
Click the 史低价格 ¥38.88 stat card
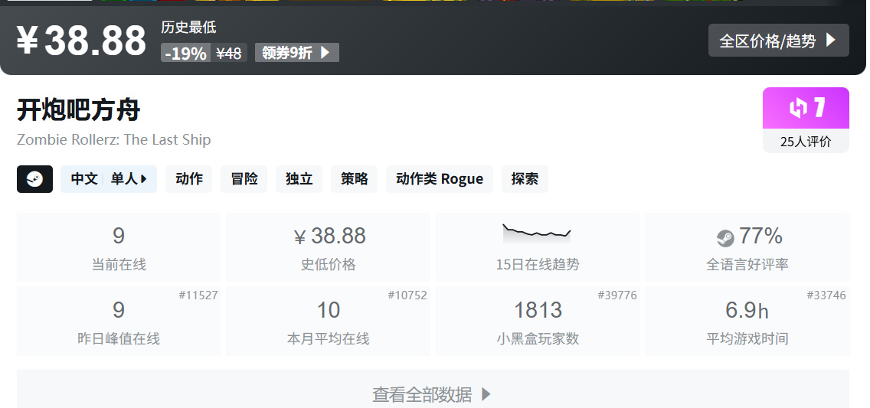[328, 247]
